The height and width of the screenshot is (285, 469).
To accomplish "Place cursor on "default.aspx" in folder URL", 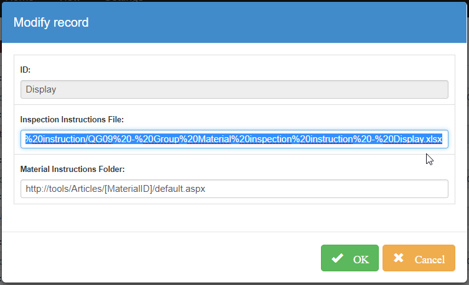I will pyautogui.click(x=179, y=189).
